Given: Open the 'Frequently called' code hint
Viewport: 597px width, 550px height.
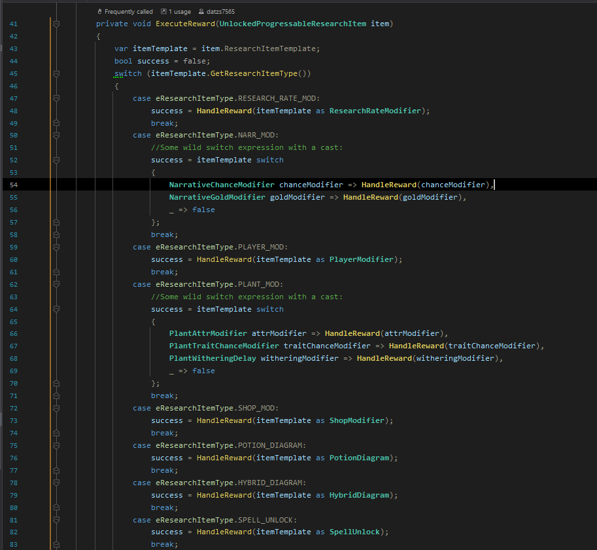Looking at the screenshot, I should point(125,12).
